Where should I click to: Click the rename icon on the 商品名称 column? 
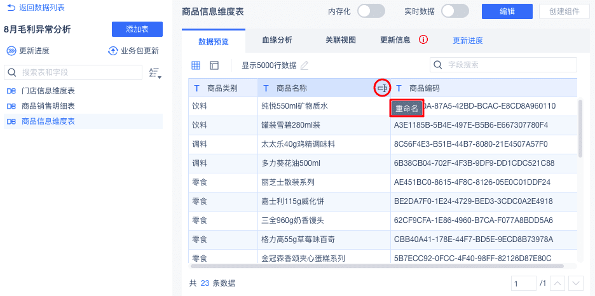[x=383, y=89]
